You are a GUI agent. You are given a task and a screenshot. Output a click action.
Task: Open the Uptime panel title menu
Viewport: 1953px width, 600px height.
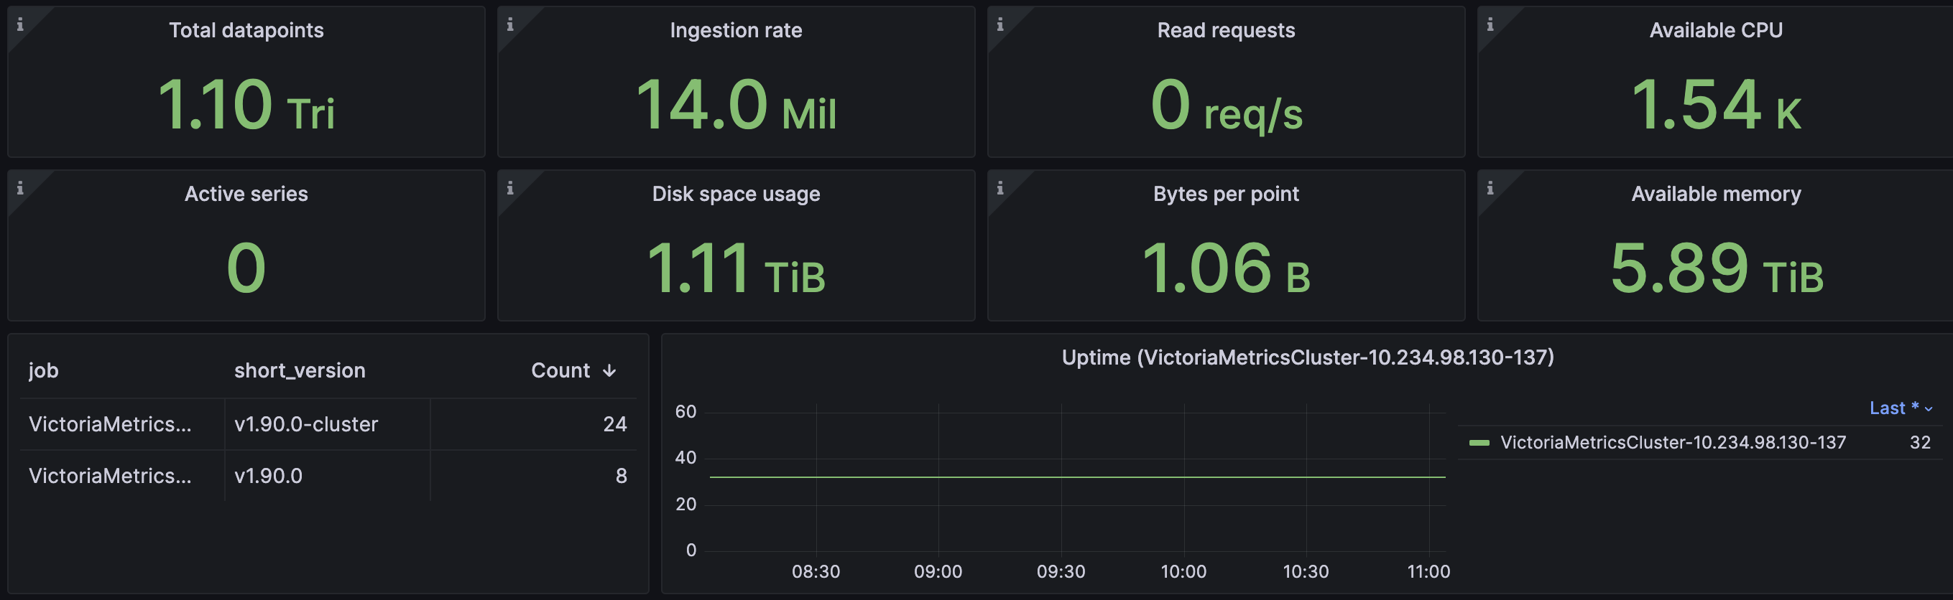coord(1307,357)
